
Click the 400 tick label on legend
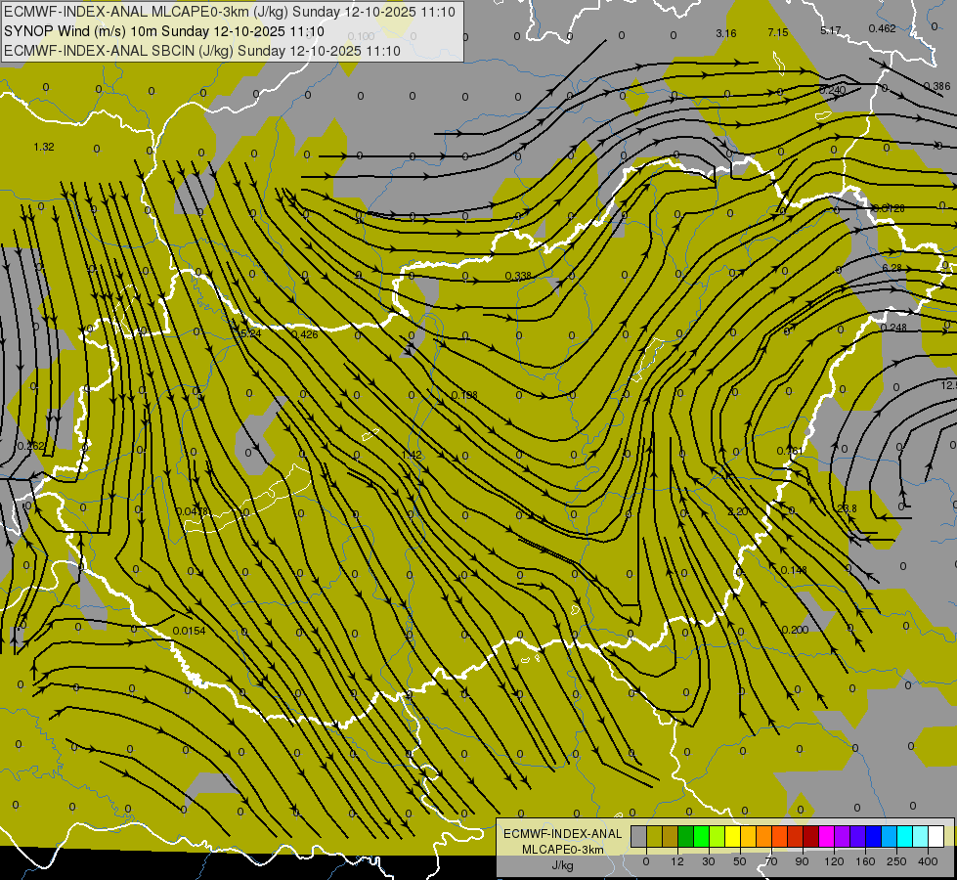(928, 861)
